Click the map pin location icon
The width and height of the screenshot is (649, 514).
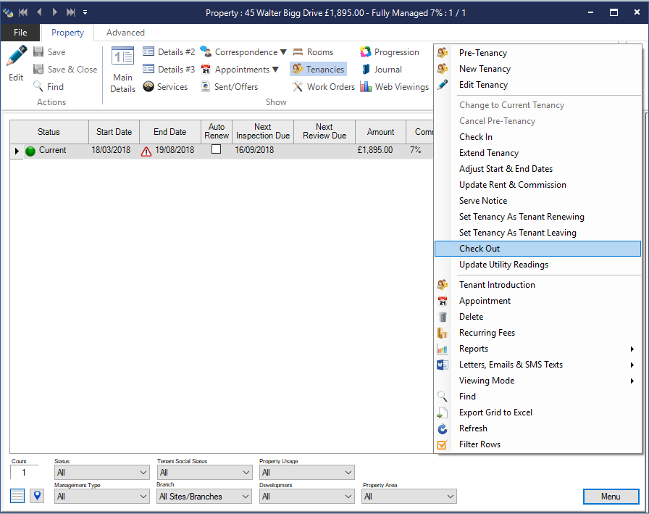37,496
